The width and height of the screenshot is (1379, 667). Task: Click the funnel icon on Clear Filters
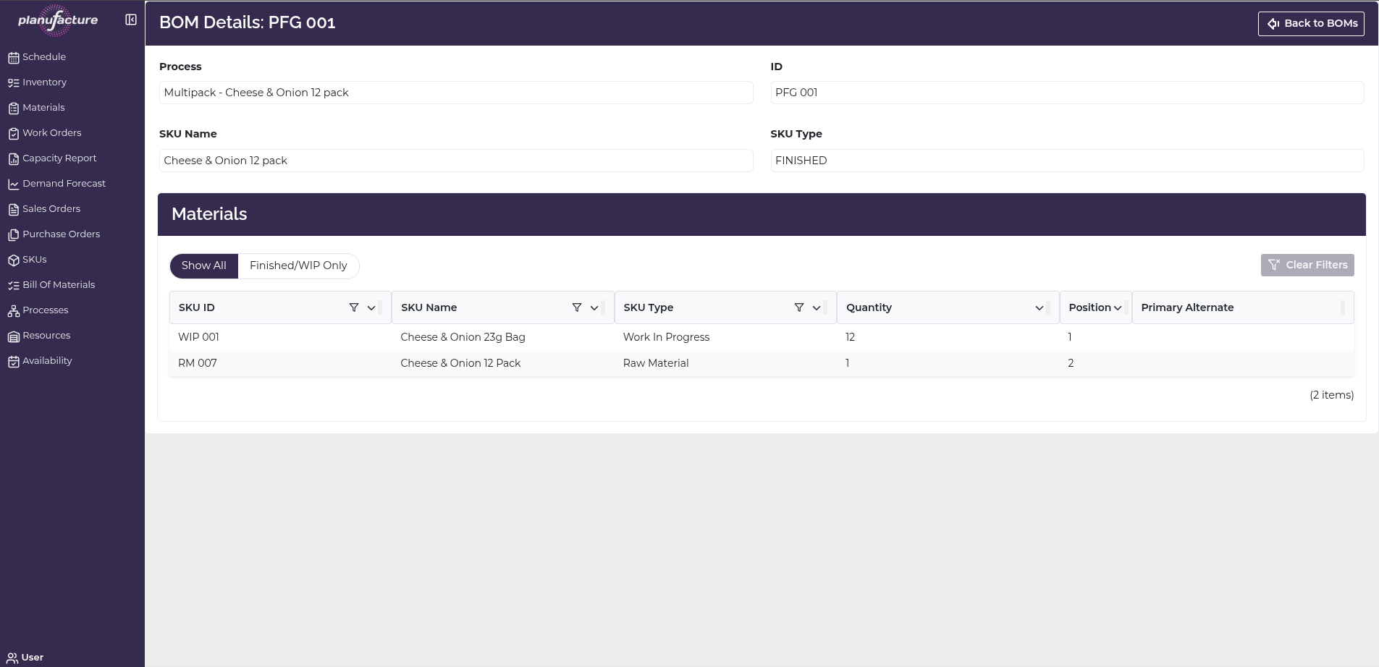click(x=1274, y=265)
